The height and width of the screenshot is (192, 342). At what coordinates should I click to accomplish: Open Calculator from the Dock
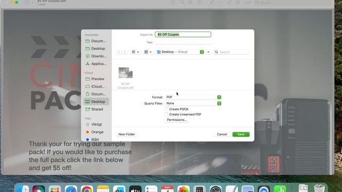click(x=199, y=189)
